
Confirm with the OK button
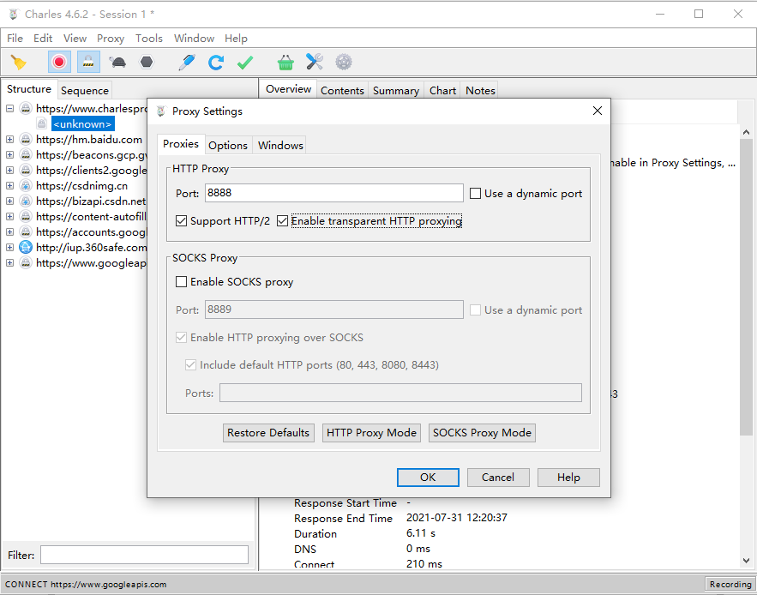[x=428, y=478]
